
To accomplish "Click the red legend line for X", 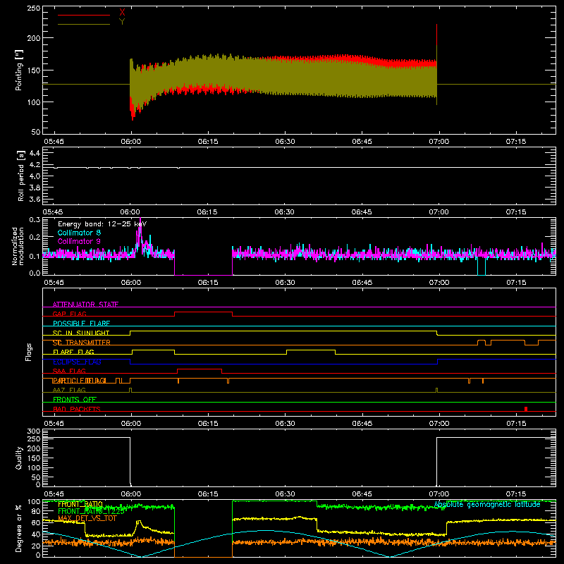I will click(84, 15).
